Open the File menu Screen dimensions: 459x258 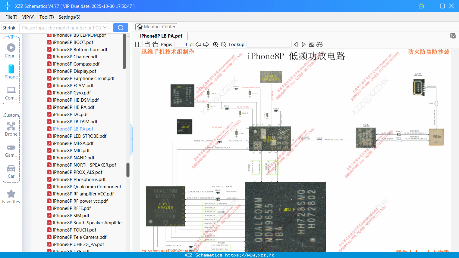[11, 17]
